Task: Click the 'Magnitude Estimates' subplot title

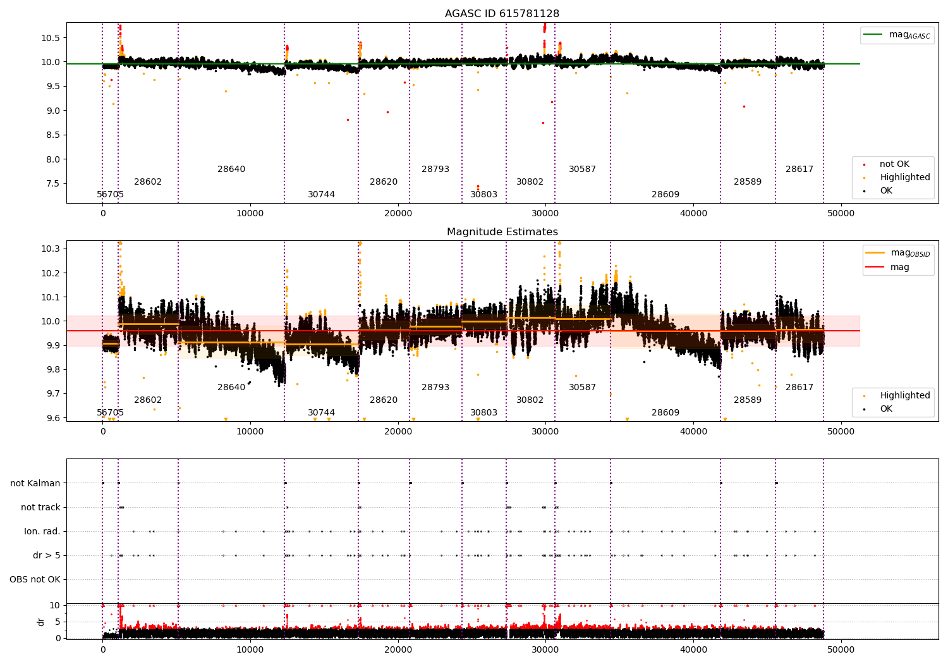Action: click(502, 232)
